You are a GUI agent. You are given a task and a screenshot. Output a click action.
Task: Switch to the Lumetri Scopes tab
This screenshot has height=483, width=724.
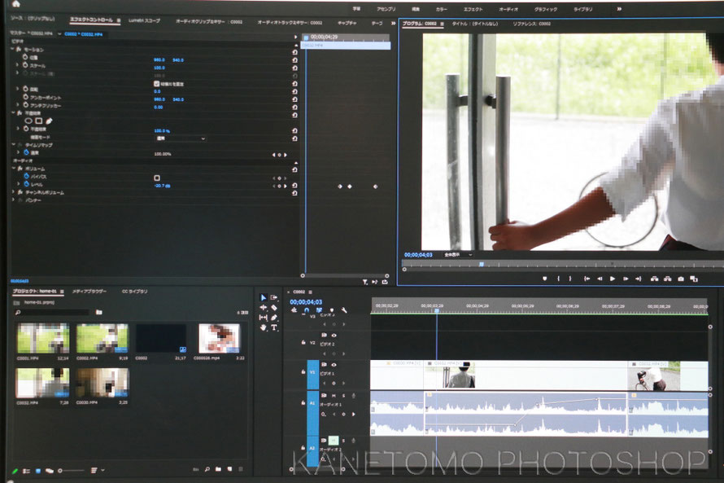click(x=145, y=20)
